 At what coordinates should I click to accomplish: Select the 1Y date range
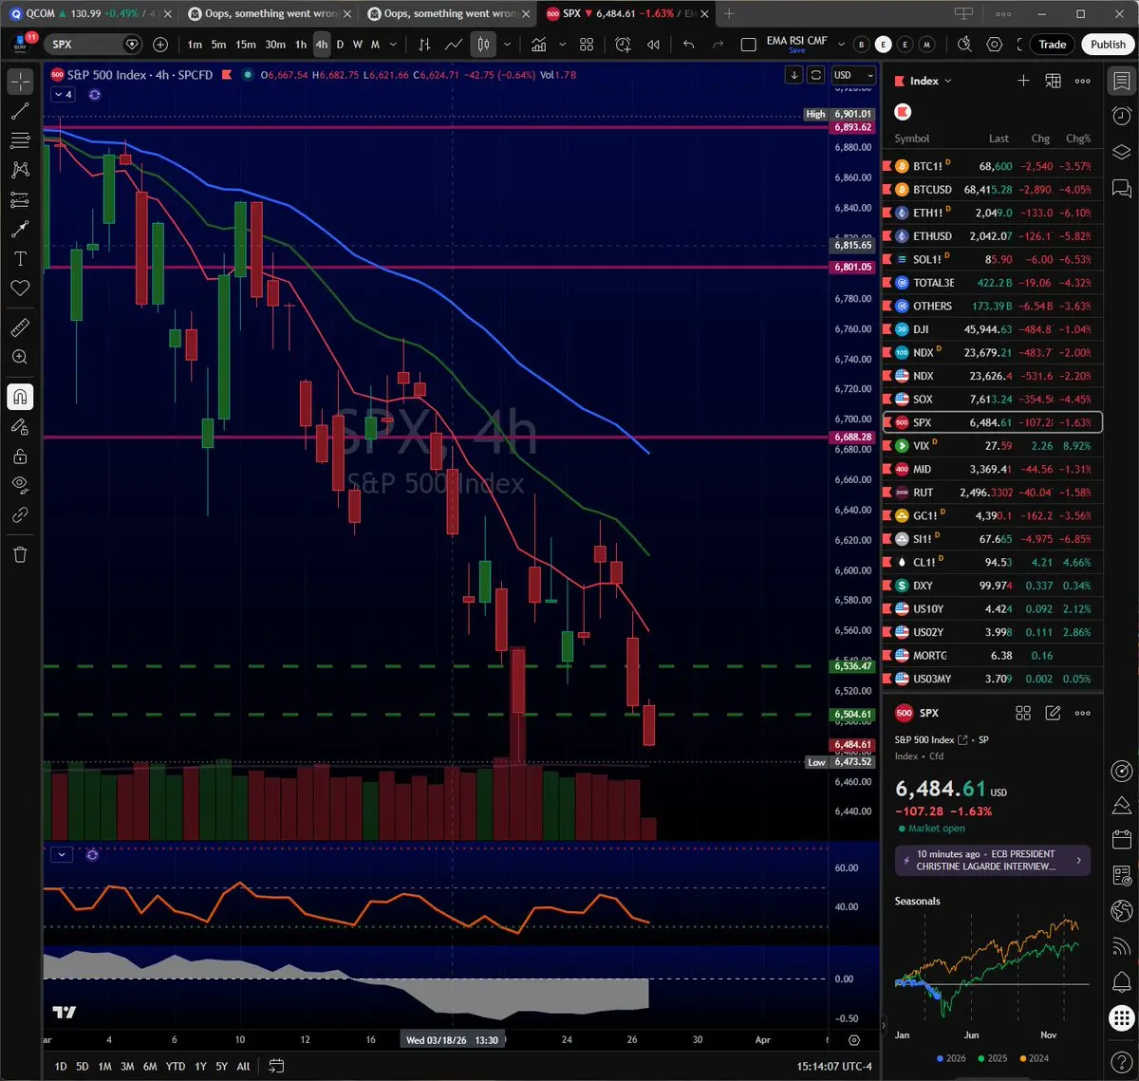point(200,1066)
